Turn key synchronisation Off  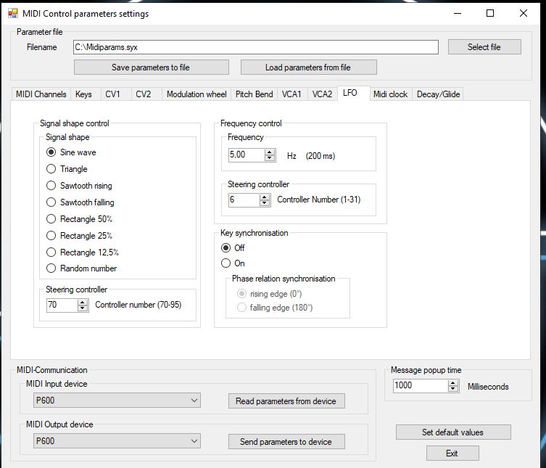point(233,247)
